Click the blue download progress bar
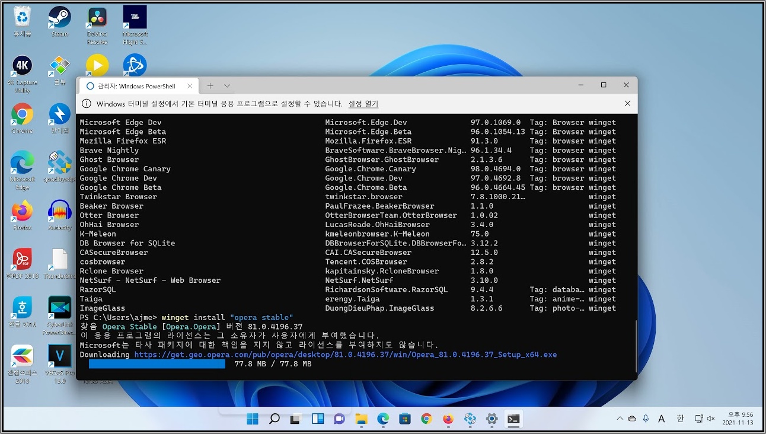Screen dimensions: 766x434 [x=157, y=364]
